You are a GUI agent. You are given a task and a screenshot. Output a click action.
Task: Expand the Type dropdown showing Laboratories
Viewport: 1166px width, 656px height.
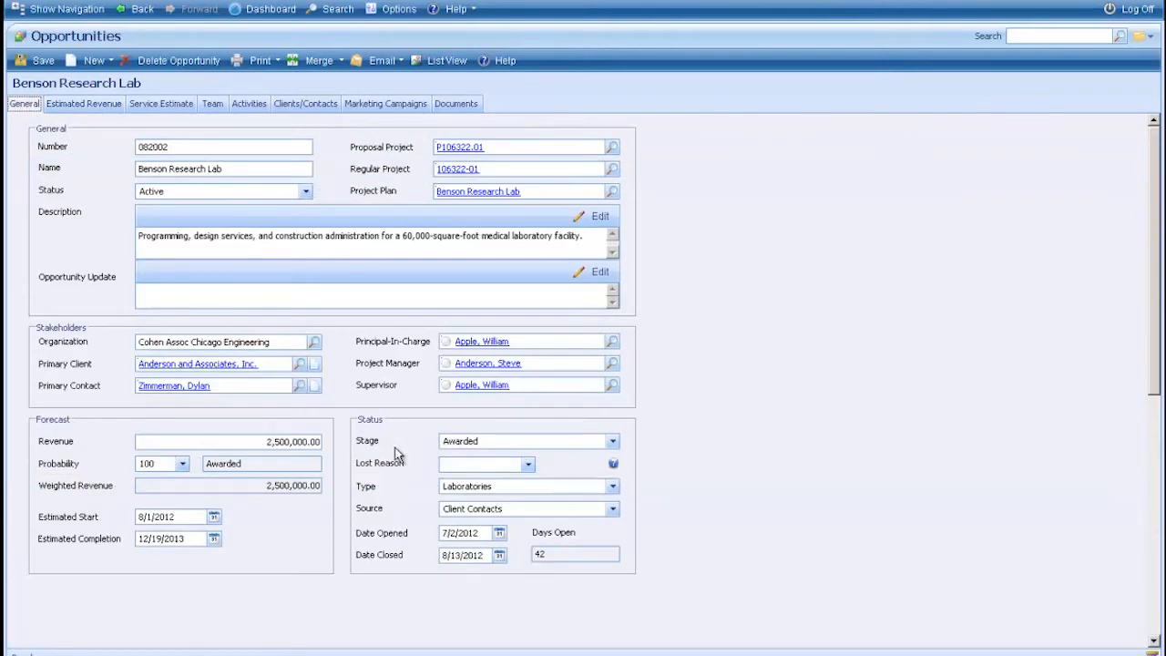click(x=612, y=487)
